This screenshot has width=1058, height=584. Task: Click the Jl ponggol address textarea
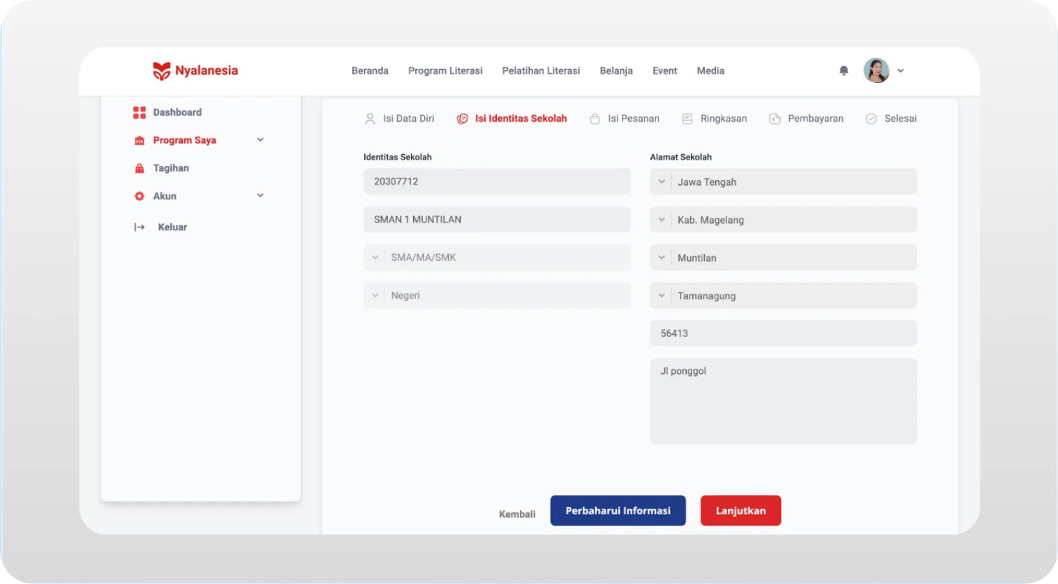pyautogui.click(x=783, y=401)
